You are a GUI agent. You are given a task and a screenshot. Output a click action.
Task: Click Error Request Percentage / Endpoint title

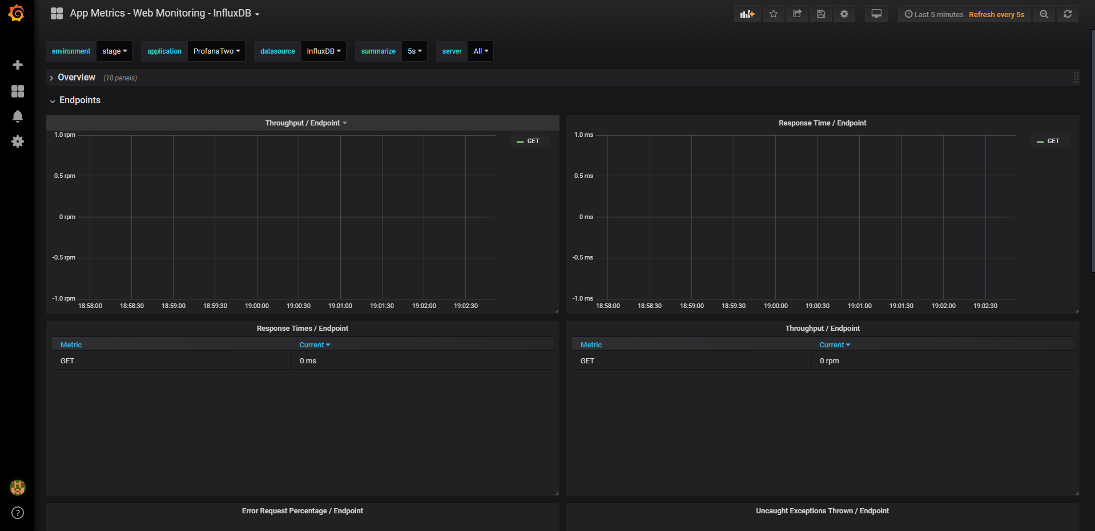click(302, 511)
